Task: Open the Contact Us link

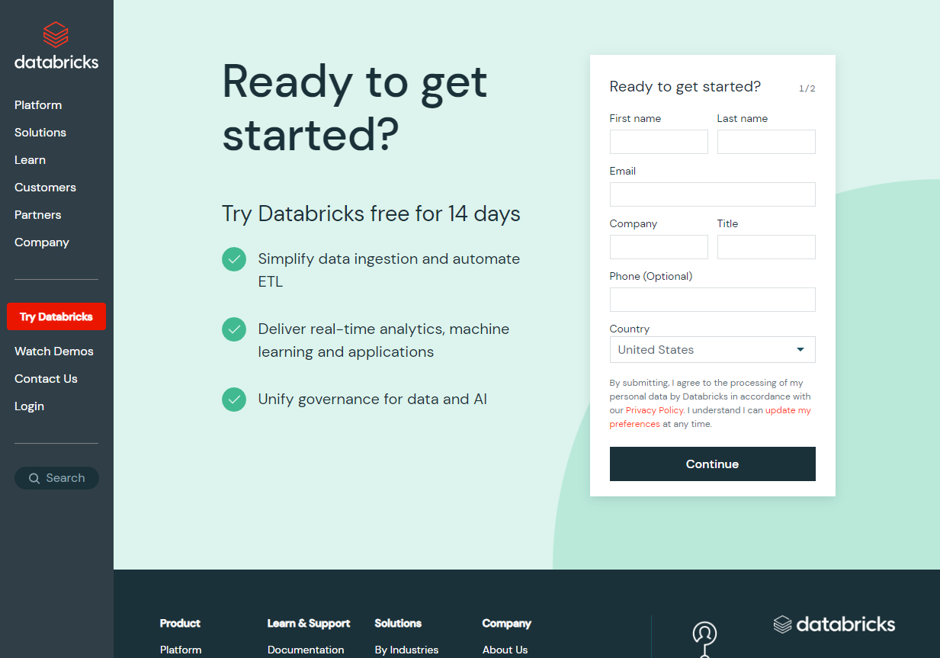Action: tap(46, 379)
